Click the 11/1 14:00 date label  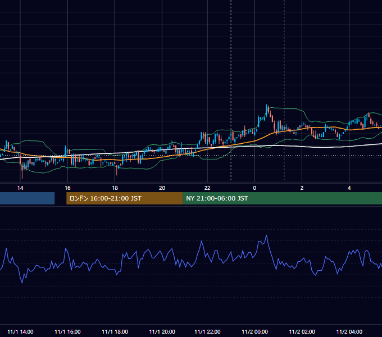20,331
